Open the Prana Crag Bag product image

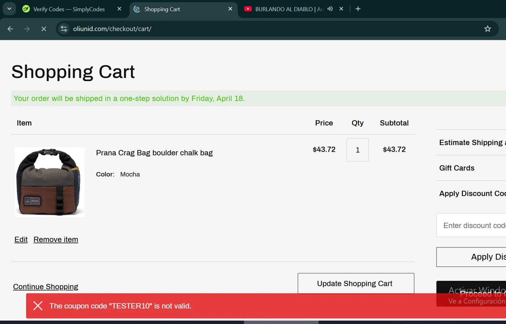click(50, 182)
